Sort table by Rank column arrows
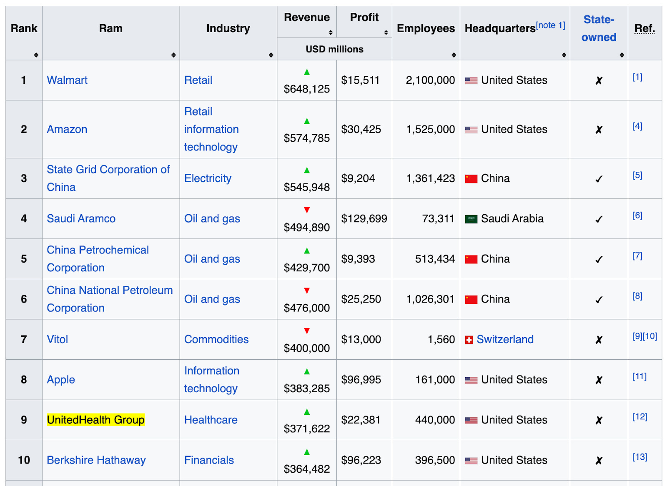The height and width of the screenshot is (486, 667). pyautogui.click(x=36, y=55)
